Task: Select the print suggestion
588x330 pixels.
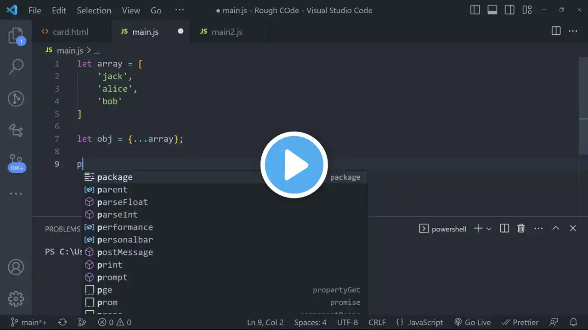Action: [x=225, y=265]
